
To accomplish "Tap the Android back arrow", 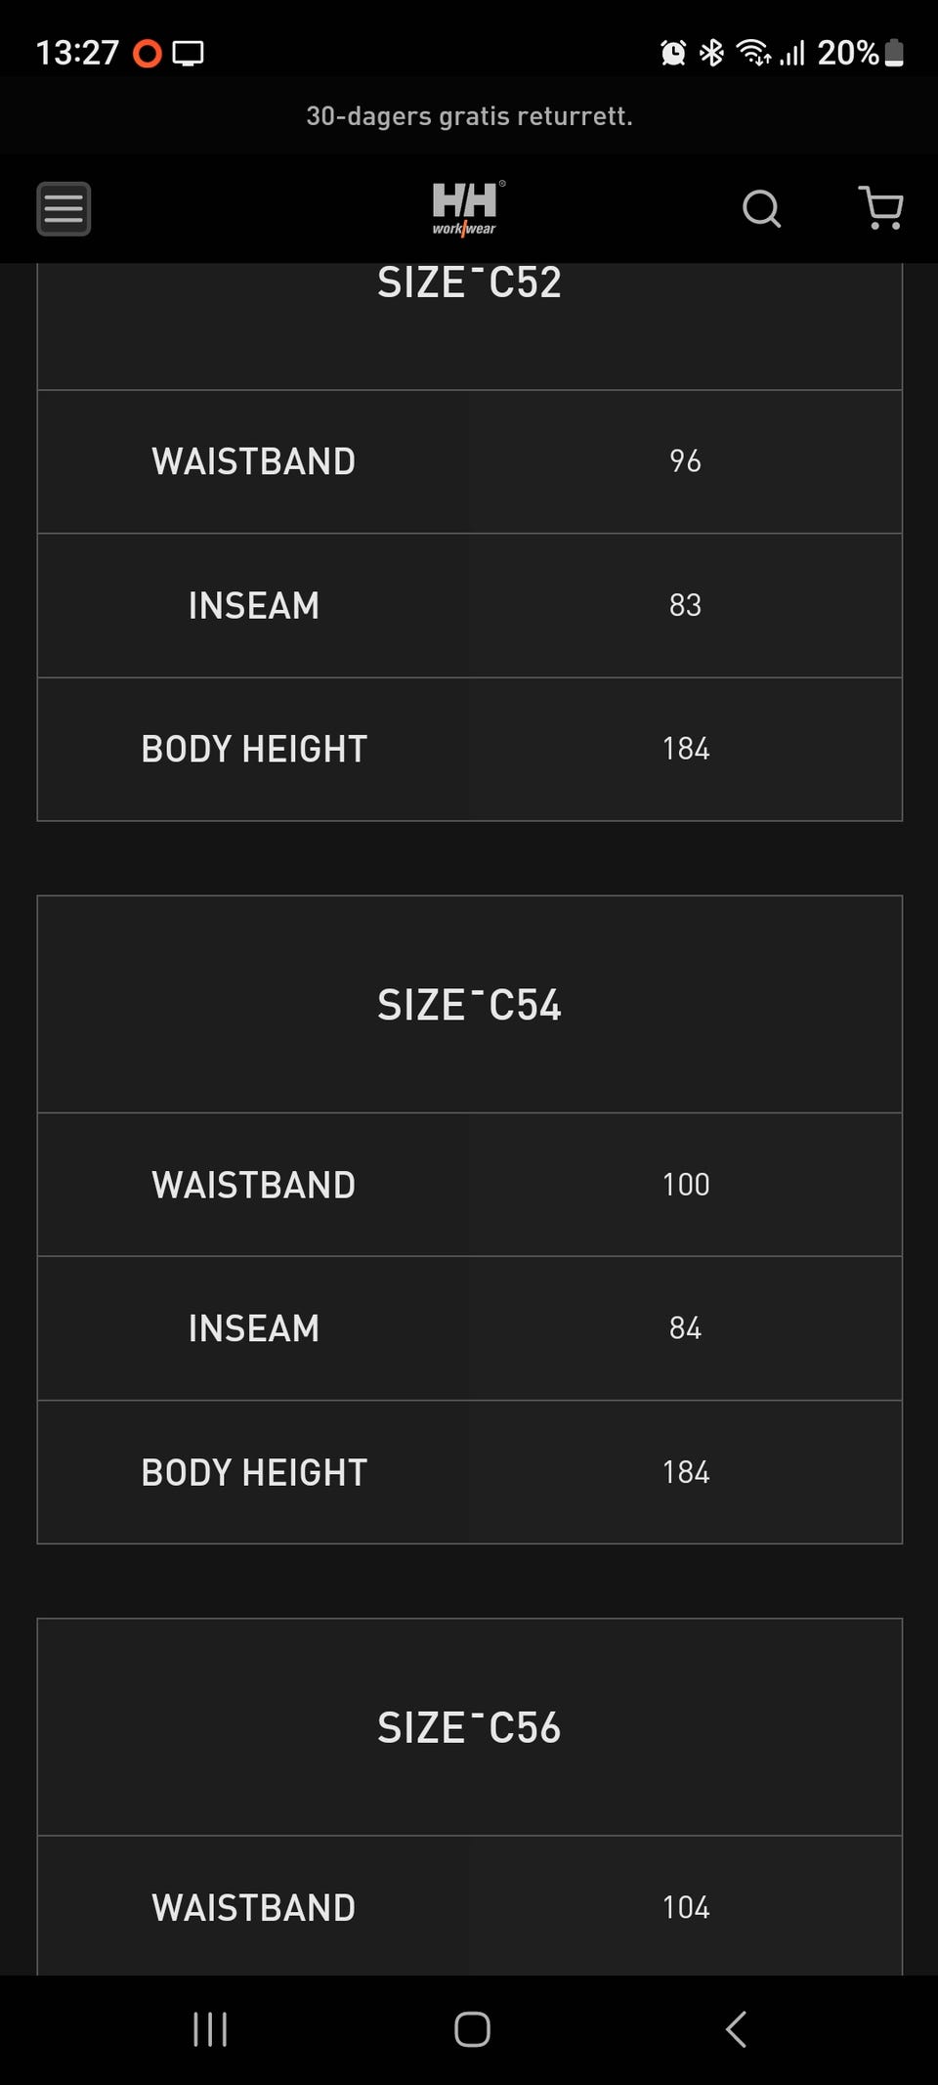I will coord(737,2029).
